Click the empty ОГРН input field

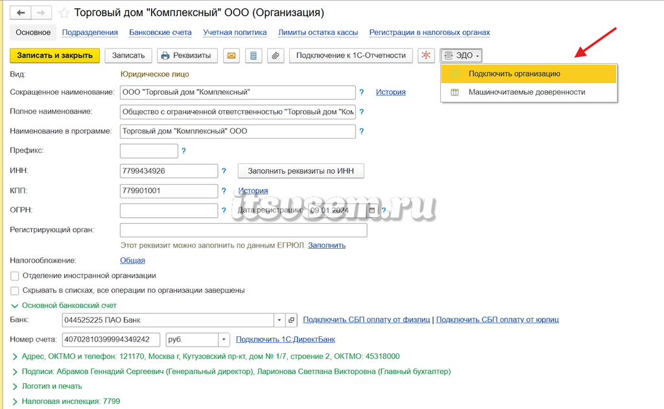[x=169, y=211]
